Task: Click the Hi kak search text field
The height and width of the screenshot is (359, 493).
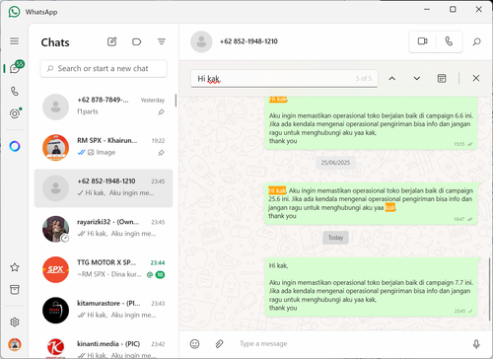Action: tap(284, 79)
